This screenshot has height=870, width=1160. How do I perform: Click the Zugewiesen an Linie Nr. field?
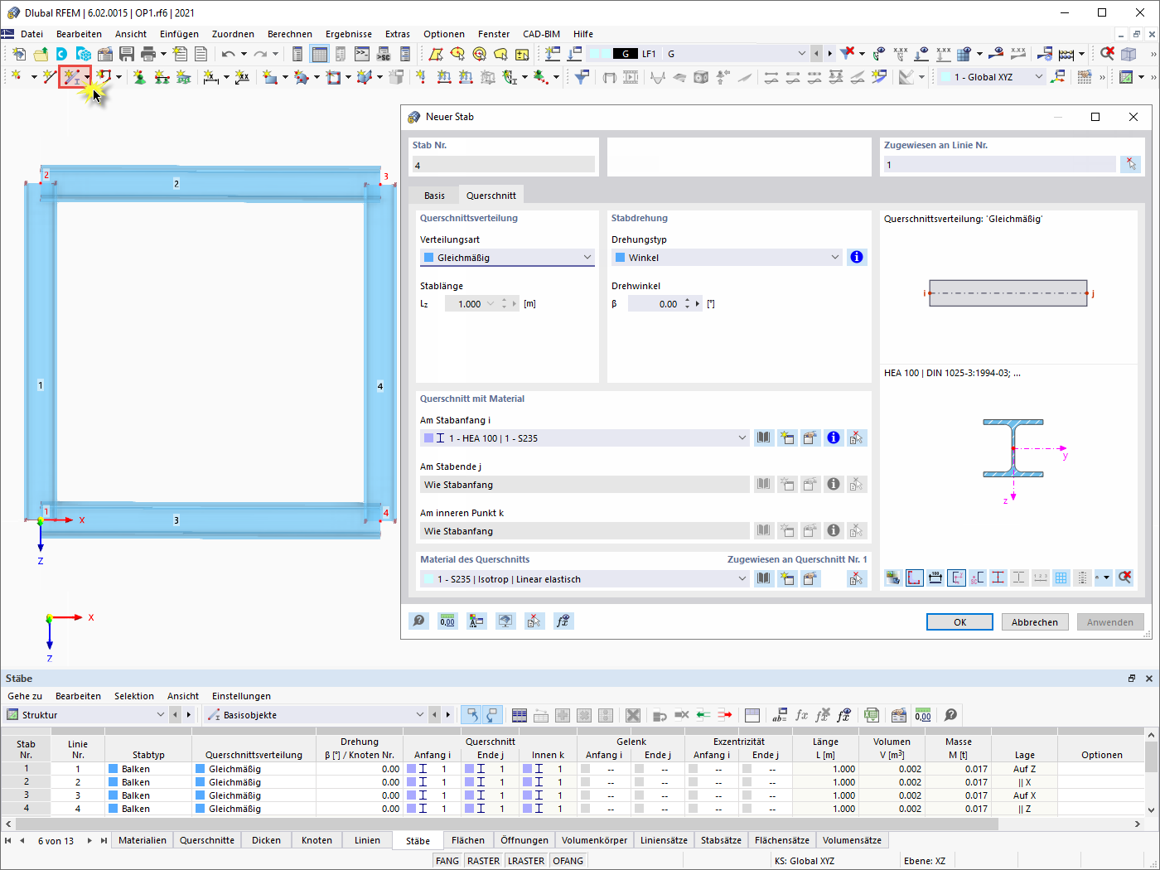(1000, 164)
